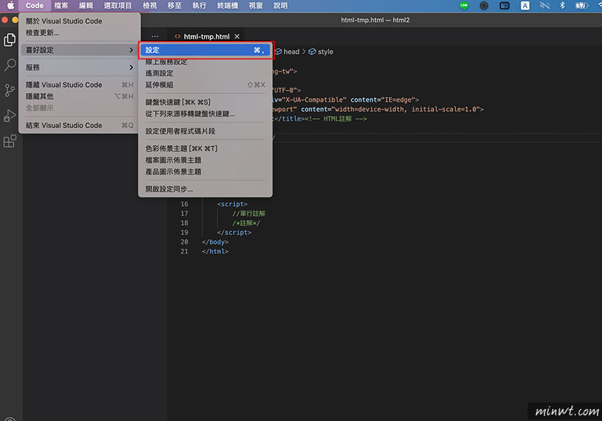Open the 編輯 menu
The image size is (602, 421).
click(86, 6)
